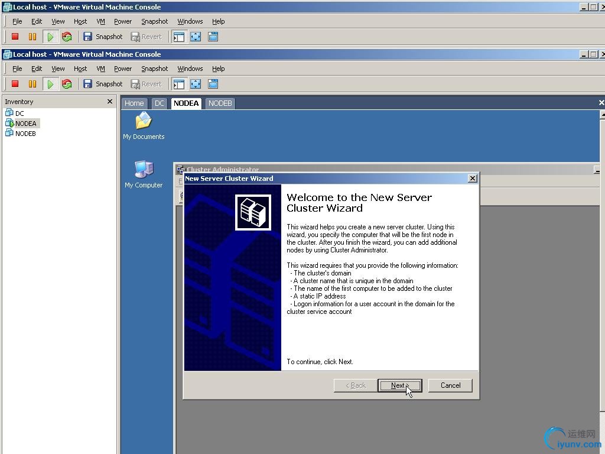The height and width of the screenshot is (454, 605).
Task: Switch to the NODEA tab
Action: 186,103
